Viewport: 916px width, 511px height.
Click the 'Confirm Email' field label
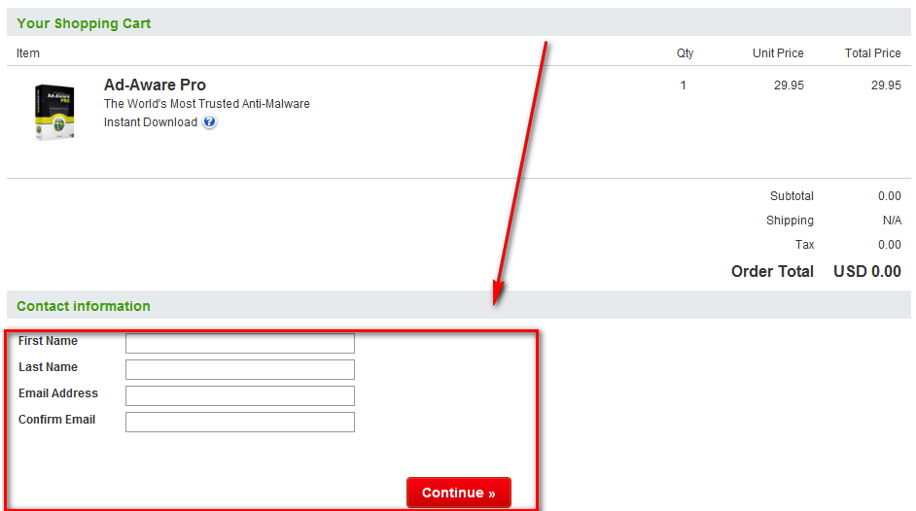tap(56, 420)
